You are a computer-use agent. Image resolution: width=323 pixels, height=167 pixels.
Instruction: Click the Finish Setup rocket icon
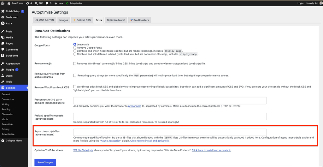pyautogui.click(x=3, y=11)
